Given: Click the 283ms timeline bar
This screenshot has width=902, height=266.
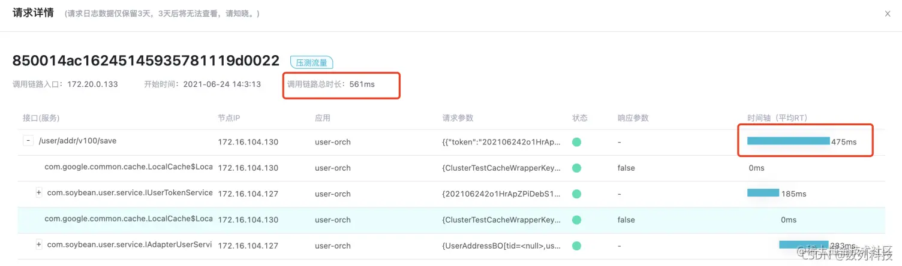Looking at the screenshot, I should click(804, 244).
